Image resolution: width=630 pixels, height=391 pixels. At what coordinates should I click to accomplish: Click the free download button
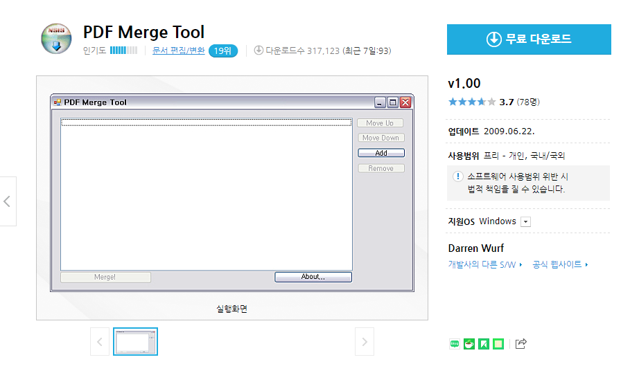point(529,39)
